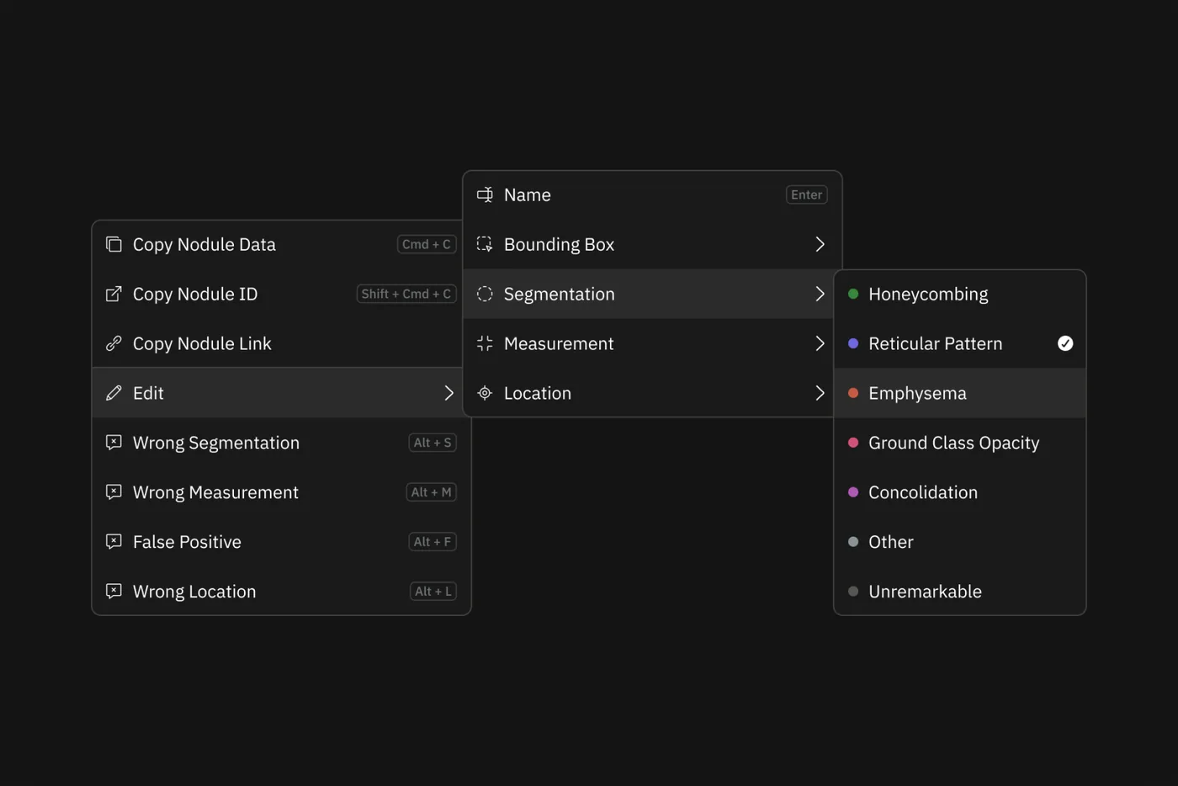1178x786 pixels.
Task: Click the dashed-square icon beside Bounding Box
Action: click(x=485, y=244)
